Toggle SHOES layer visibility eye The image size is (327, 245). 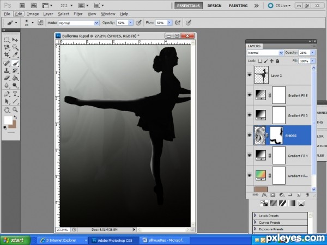250,135
